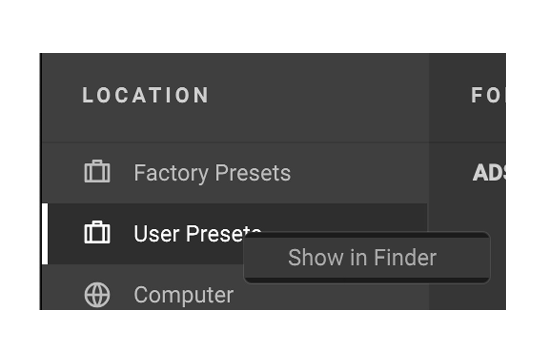Open the Computer location label
The height and width of the screenshot is (363, 545).
pyautogui.click(x=183, y=295)
